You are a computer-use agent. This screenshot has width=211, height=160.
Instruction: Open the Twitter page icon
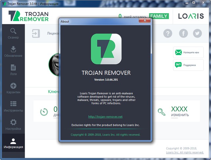pyautogui.click(x=197, y=33)
